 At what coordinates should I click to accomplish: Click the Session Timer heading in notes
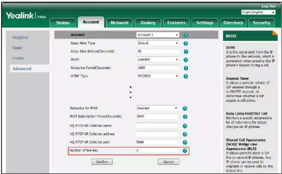pyautogui.click(x=237, y=79)
